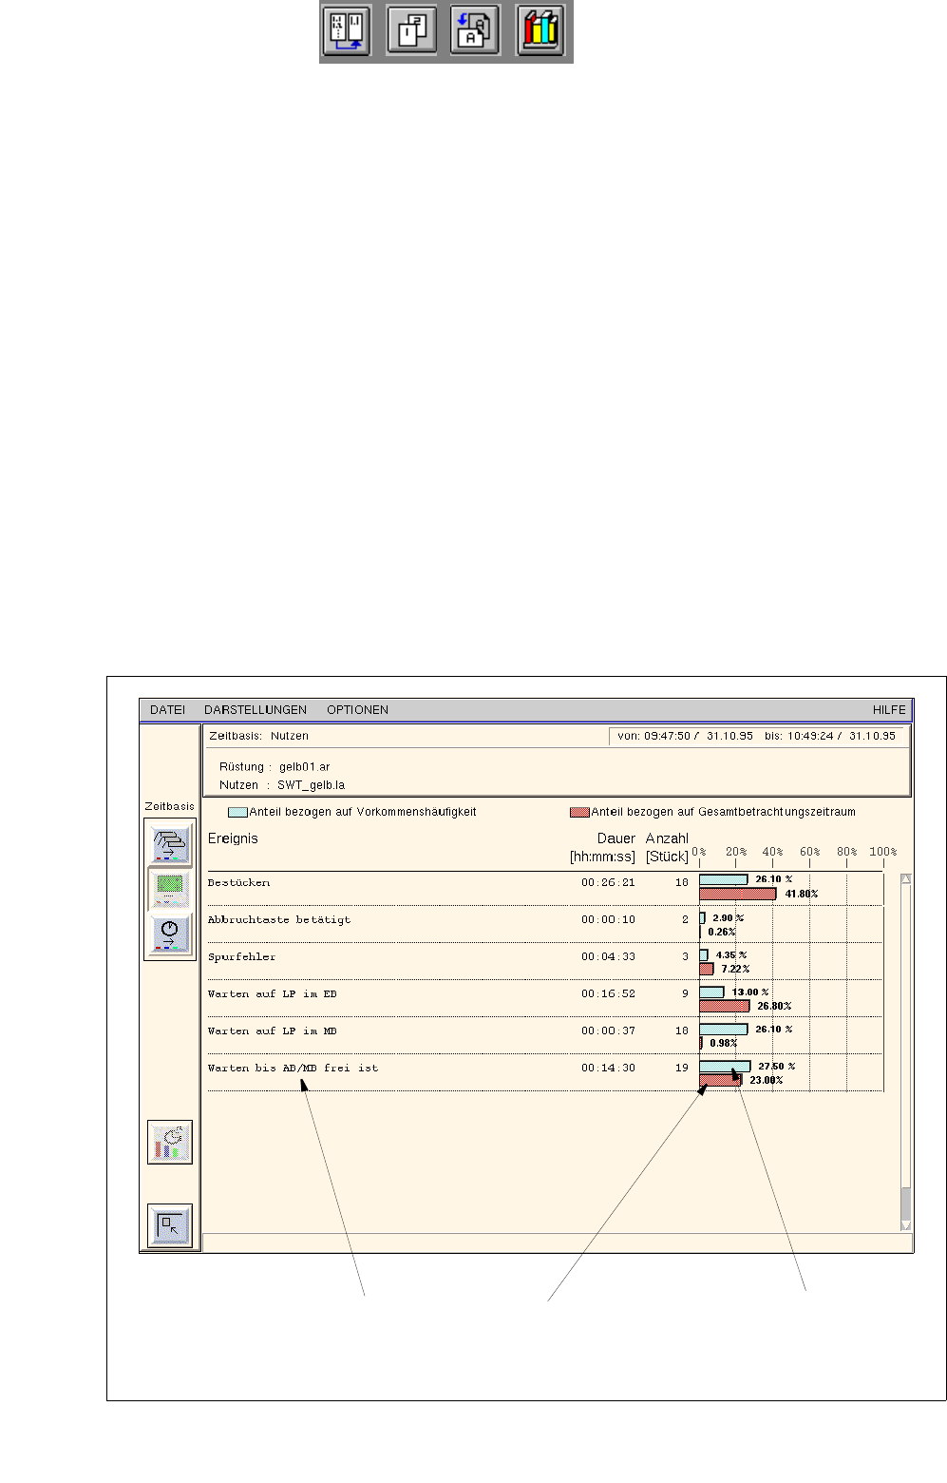Click the icon with two 'A' documents

(475, 31)
